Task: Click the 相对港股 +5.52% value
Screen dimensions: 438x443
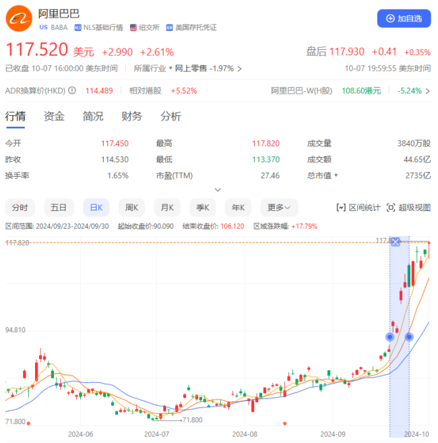Action: tap(184, 91)
